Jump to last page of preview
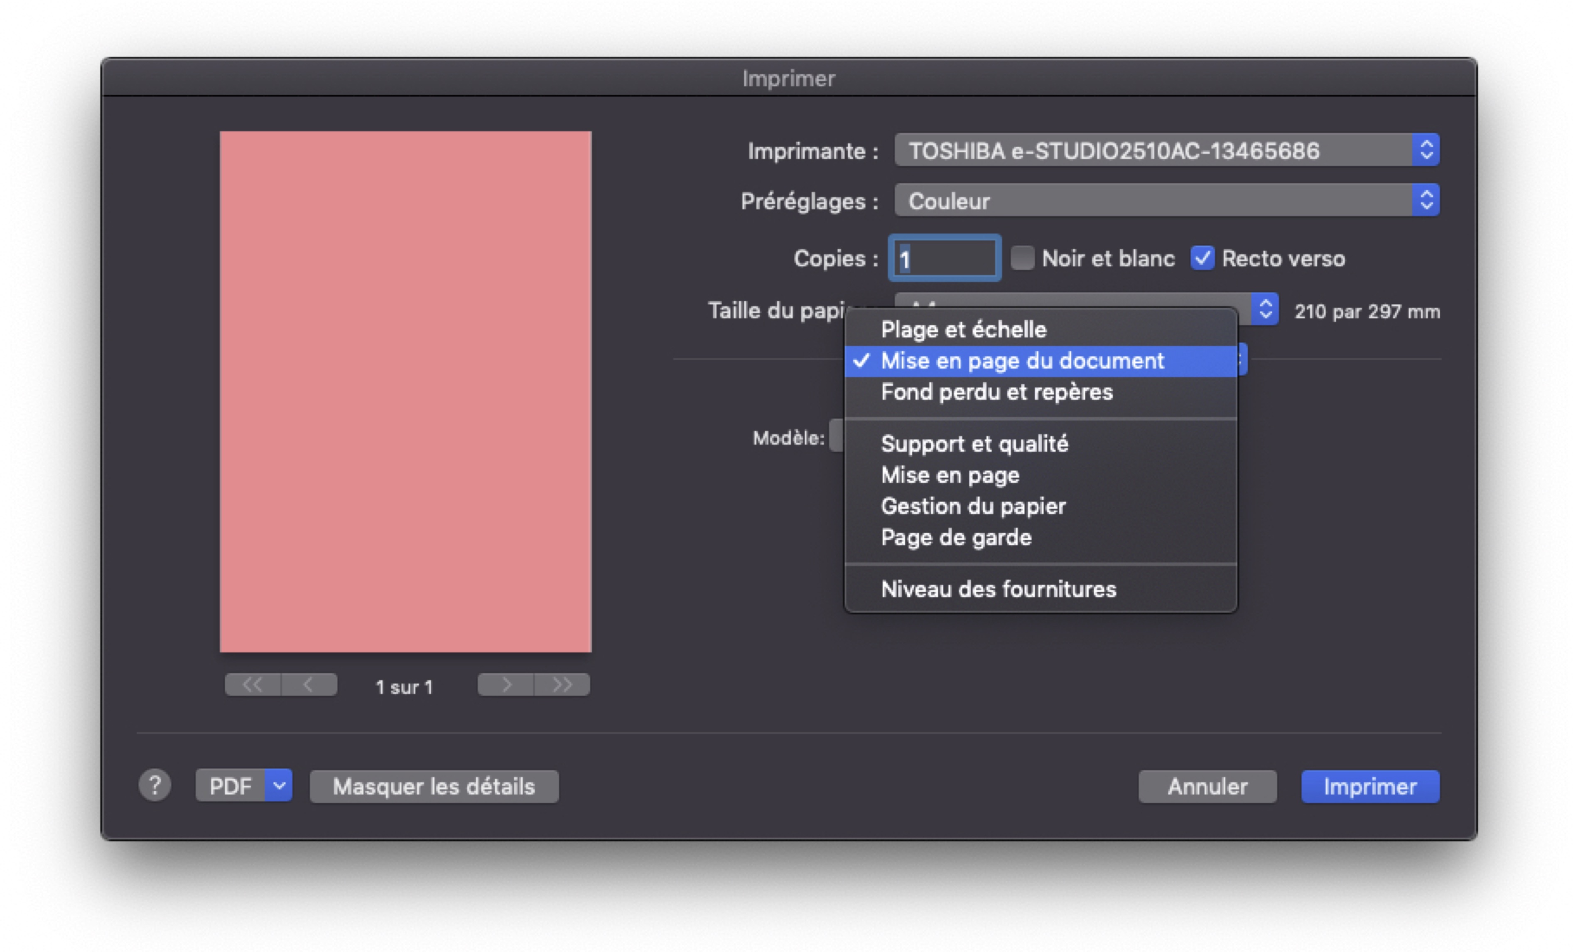 point(562,685)
